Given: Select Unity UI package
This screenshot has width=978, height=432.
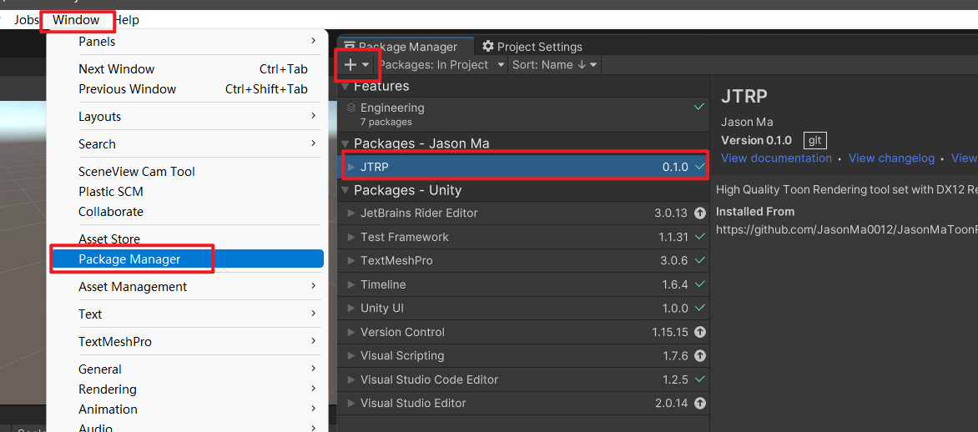Looking at the screenshot, I should click(x=523, y=308).
